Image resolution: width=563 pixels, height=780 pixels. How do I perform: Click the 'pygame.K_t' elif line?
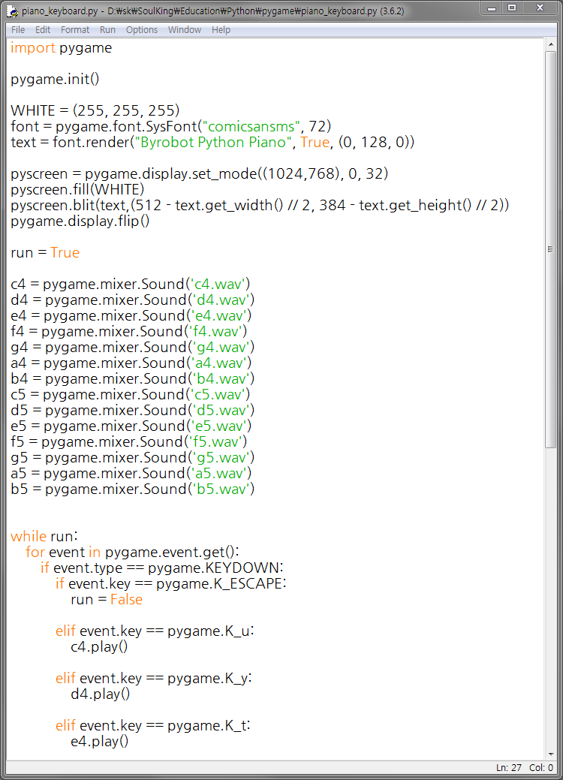point(152,726)
